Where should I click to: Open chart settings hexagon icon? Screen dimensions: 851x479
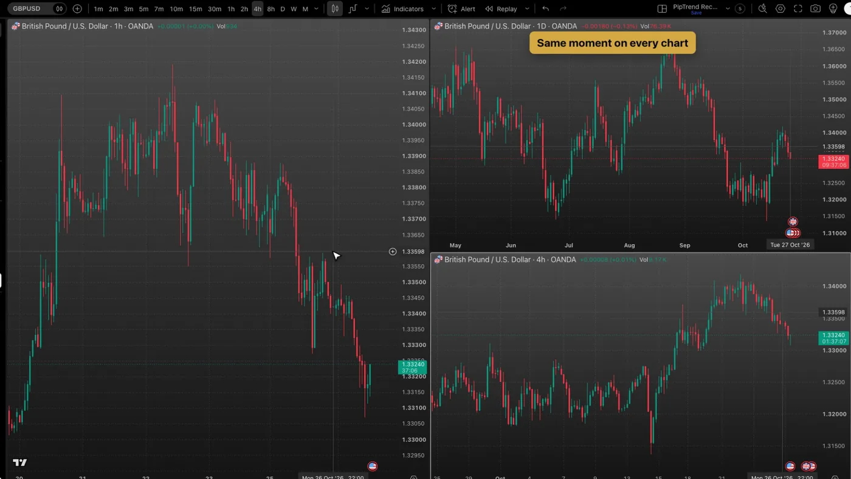(x=780, y=9)
